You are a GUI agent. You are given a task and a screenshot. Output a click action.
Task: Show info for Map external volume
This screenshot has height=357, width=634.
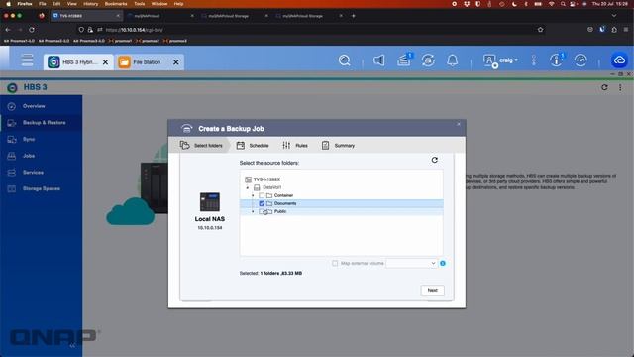[443, 263]
